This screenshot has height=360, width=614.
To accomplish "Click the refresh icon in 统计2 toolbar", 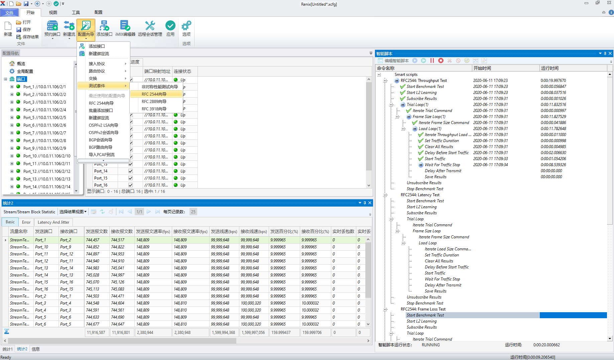I will tap(102, 212).
